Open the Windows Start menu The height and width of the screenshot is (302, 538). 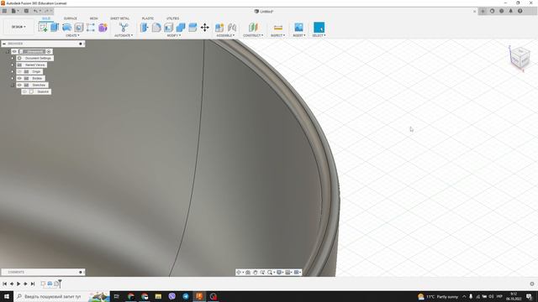[x=7, y=296]
